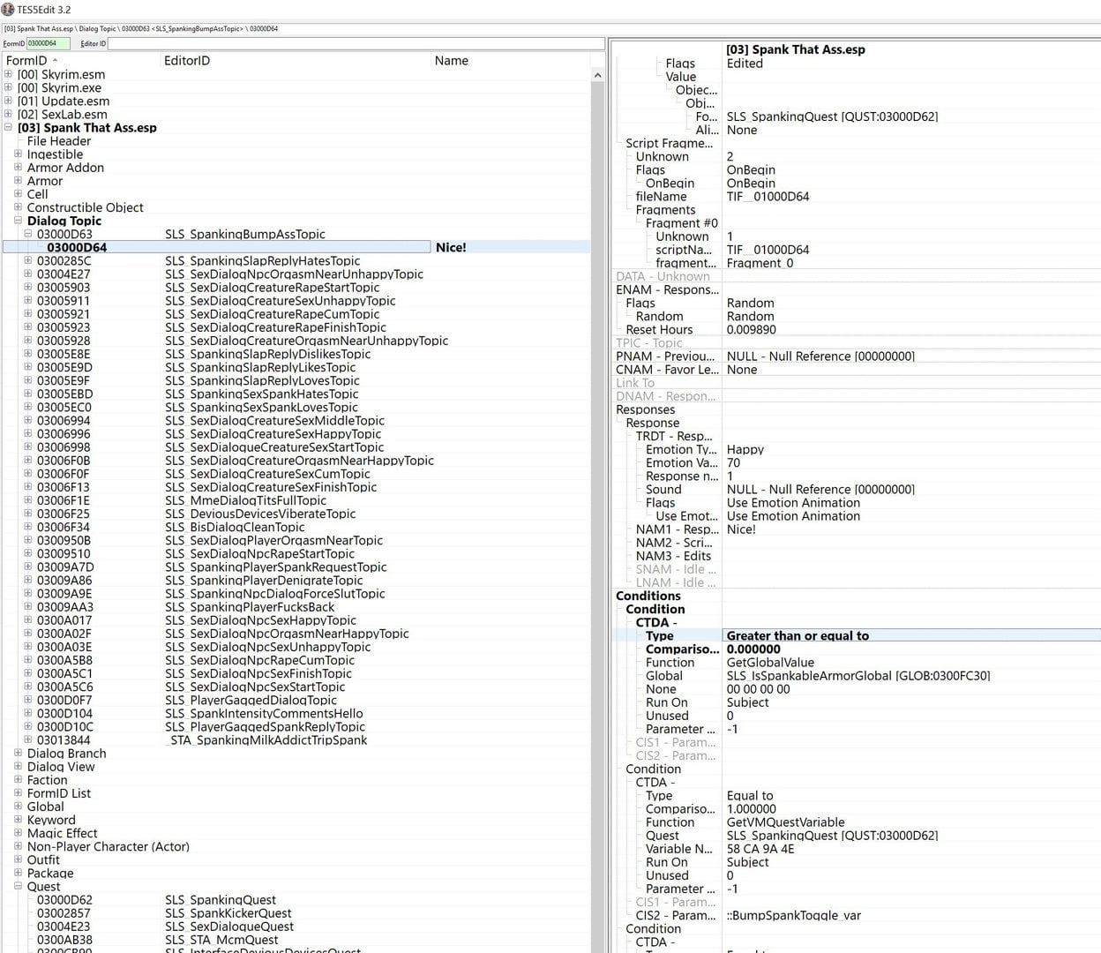Viewport: 1101px width, 953px height.
Task: Click the Script Fragments row label
Action: click(670, 143)
